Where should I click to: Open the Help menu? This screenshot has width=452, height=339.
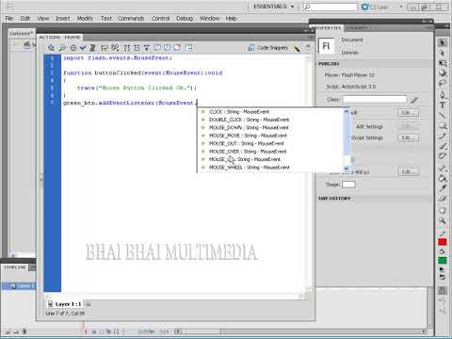point(232,19)
